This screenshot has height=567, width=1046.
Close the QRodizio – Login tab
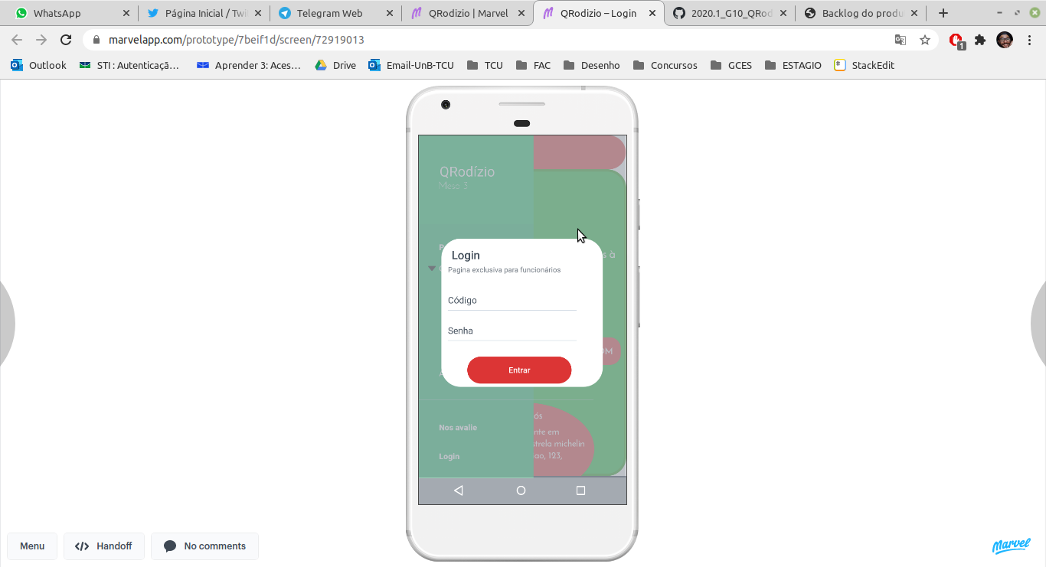(x=652, y=13)
